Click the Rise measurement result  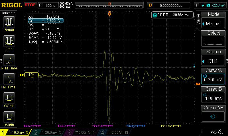tap(32, 126)
